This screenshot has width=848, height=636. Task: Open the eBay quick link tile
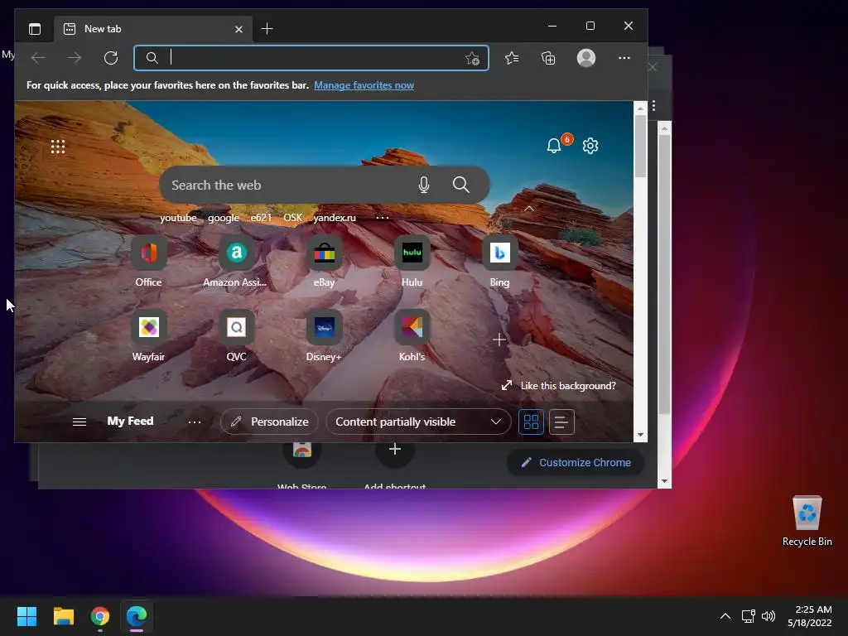click(x=324, y=262)
